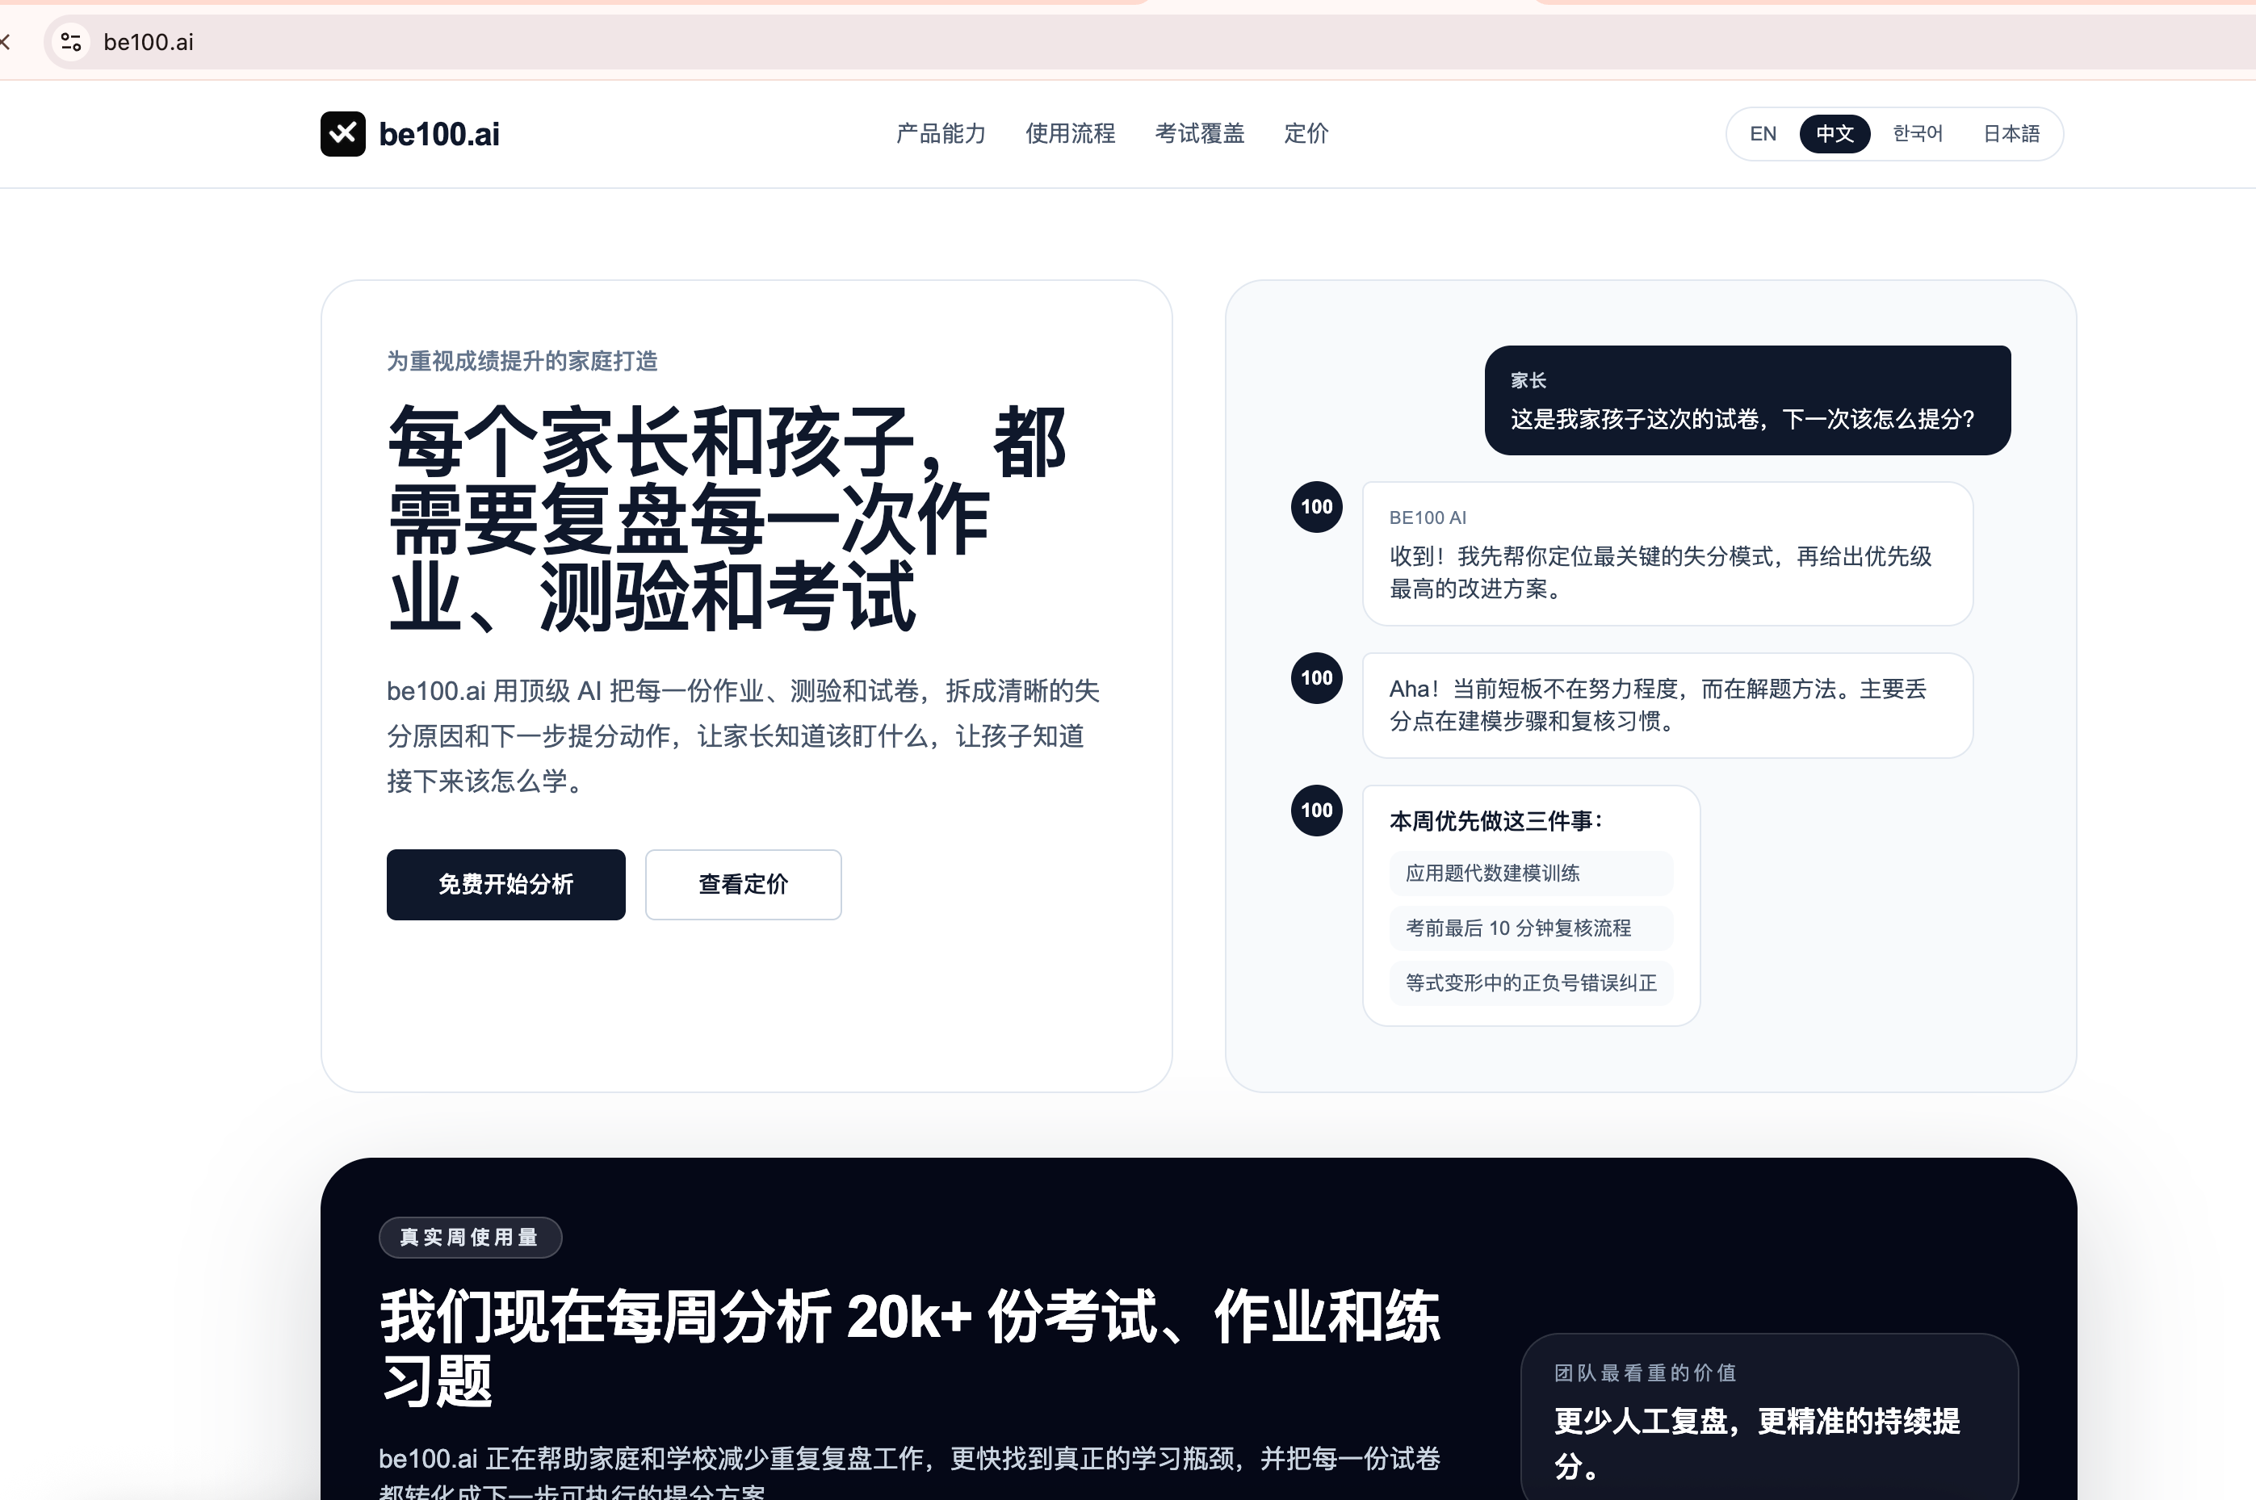The width and height of the screenshot is (2256, 1500).
Task: Stop page loading with the X icon
Action: 5,42
